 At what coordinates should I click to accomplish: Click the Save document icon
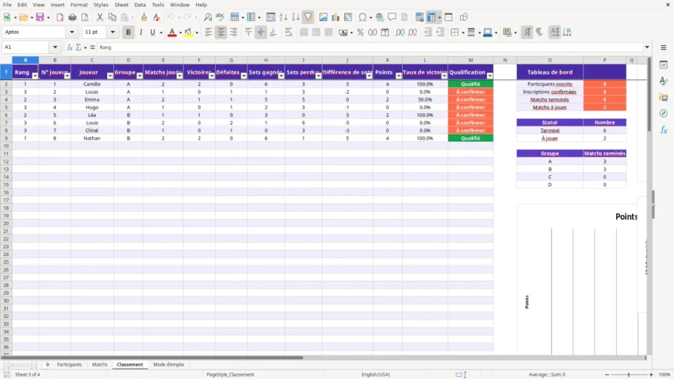pos(40,17)
